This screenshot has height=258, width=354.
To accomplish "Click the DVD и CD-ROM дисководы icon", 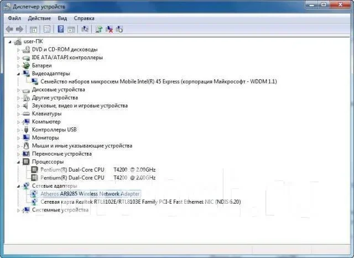I will [x=26, y=49].
